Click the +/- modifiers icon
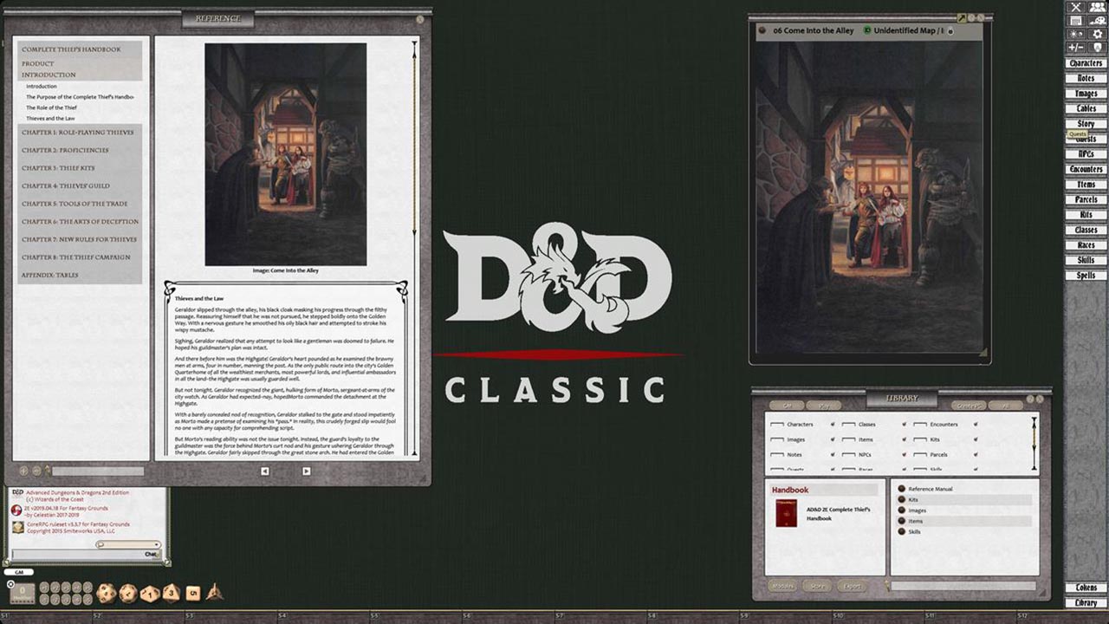 click(1077, 48)
